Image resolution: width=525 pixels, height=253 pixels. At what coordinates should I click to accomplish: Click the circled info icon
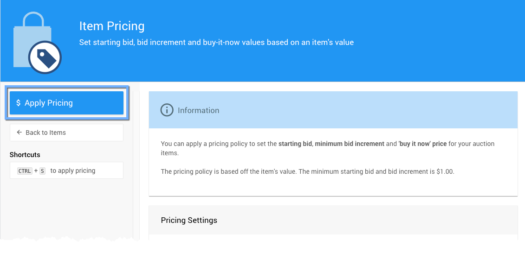point(166,110)
